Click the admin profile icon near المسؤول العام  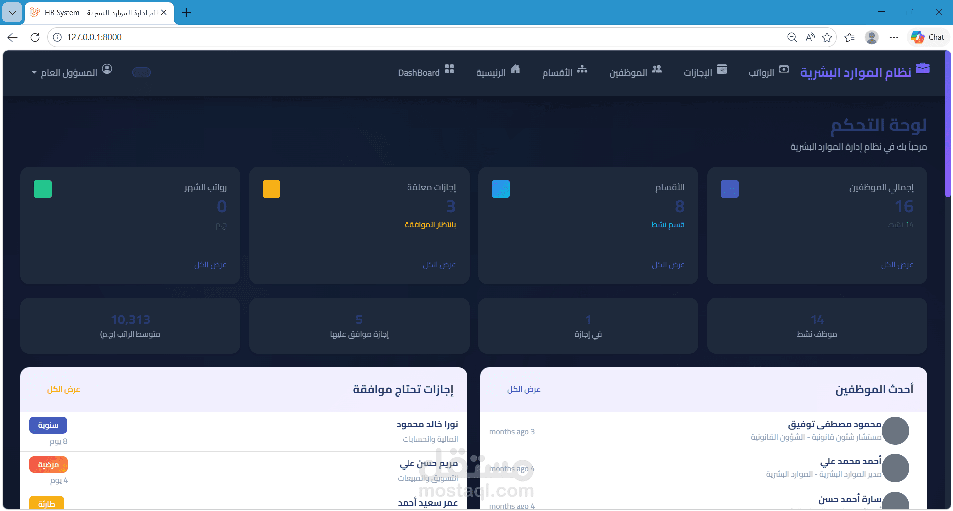108,69
